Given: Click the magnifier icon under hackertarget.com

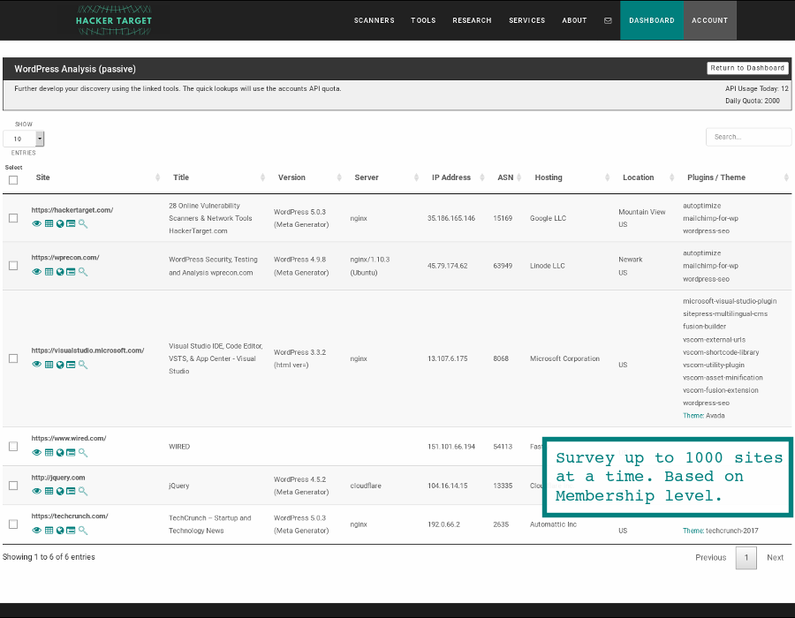Looking at the screenshot, I should click(x=83, y=224).
